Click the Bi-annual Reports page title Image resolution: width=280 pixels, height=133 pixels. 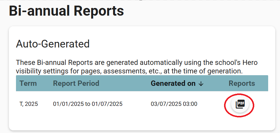coord(66,11)
